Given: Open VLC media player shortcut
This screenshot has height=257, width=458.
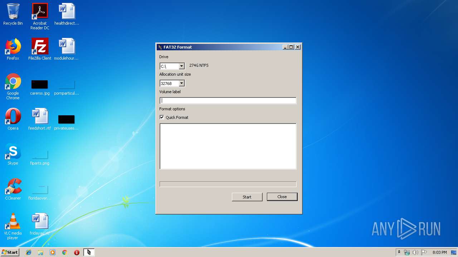Looking at the screenshot, I should [x=13, y=226].
